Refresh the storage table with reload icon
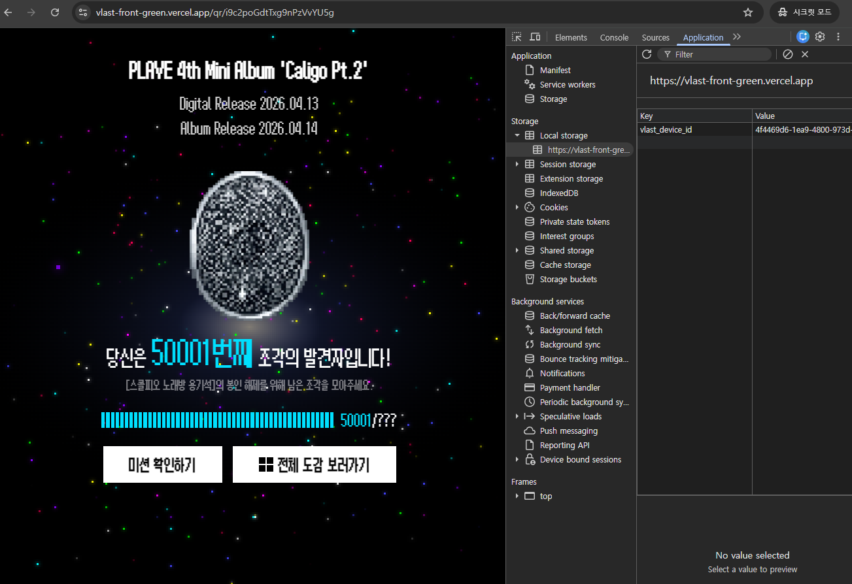The width and height of the screenshot is (852, 584). pos(647,54)
